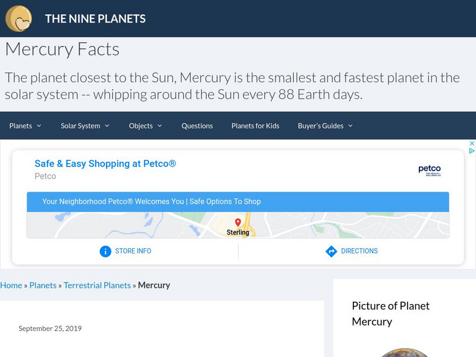The width and height of the screenshot is (476, 357).
Task: Open the Objects dropdown menu
Action: coord(145,126)
